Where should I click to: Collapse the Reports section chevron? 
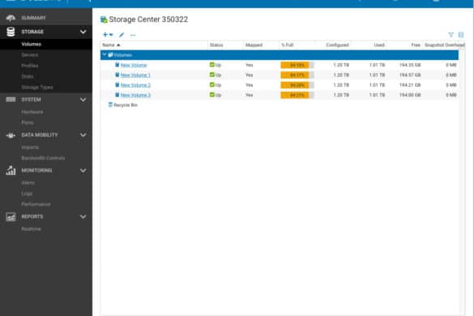tap(83, 216)
